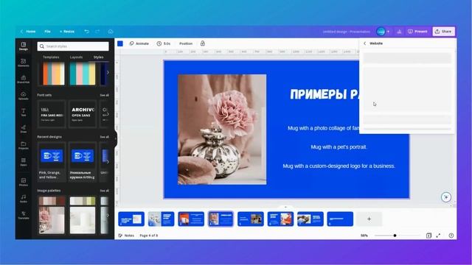Click the plus next to the avatar
Viewport: 472px width, 265px height.
(x=389, y=31)
